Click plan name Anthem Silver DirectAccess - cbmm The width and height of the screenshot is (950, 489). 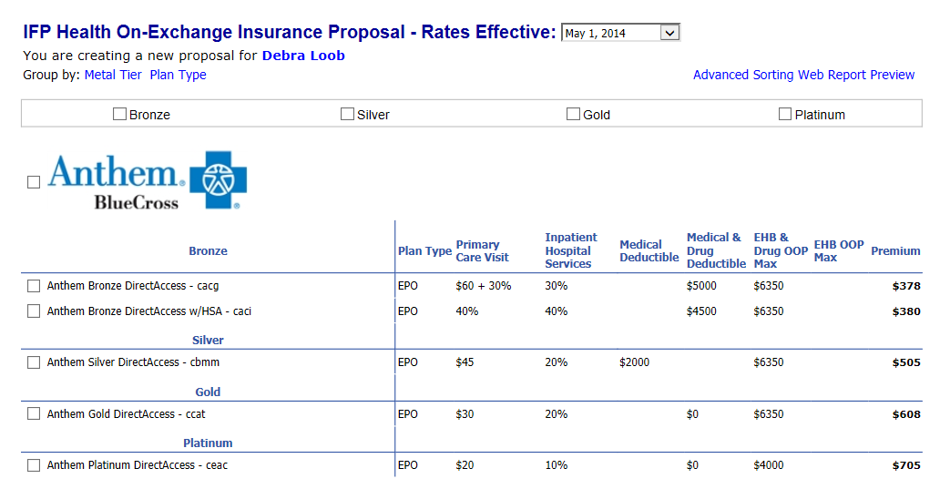(x=133, y=362)
